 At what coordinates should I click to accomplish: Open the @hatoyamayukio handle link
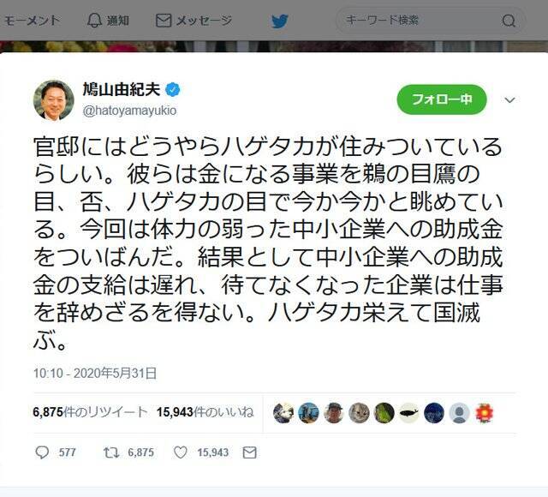pyautogui.click(x=129, y=111)
